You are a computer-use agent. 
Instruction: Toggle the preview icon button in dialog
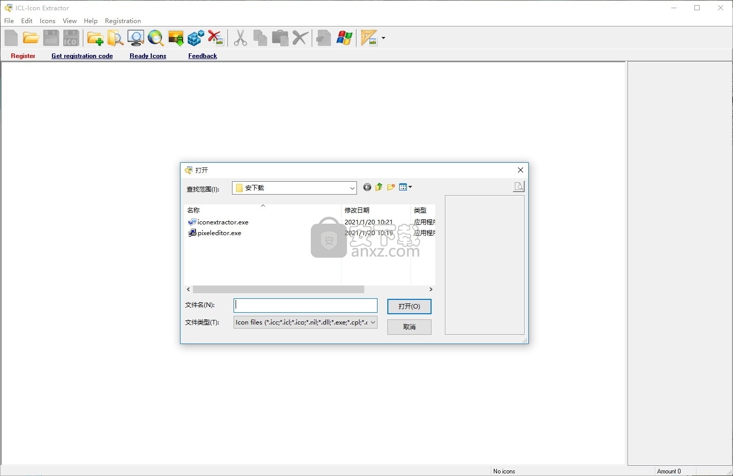click(519, 186)
